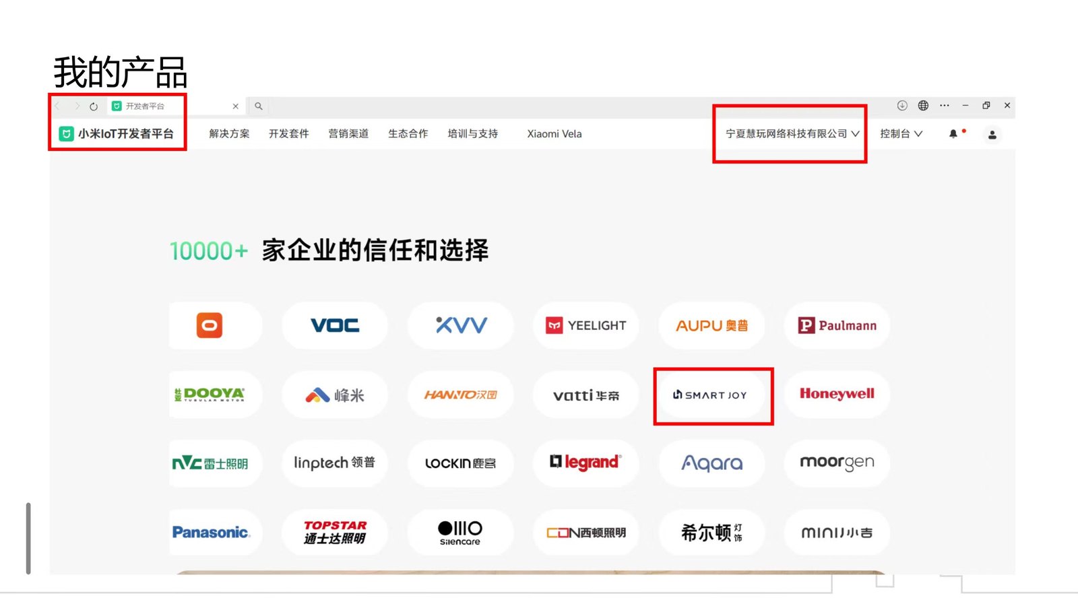Click the XVV brand logo
1078x606 pixels.
click(461, 325)
